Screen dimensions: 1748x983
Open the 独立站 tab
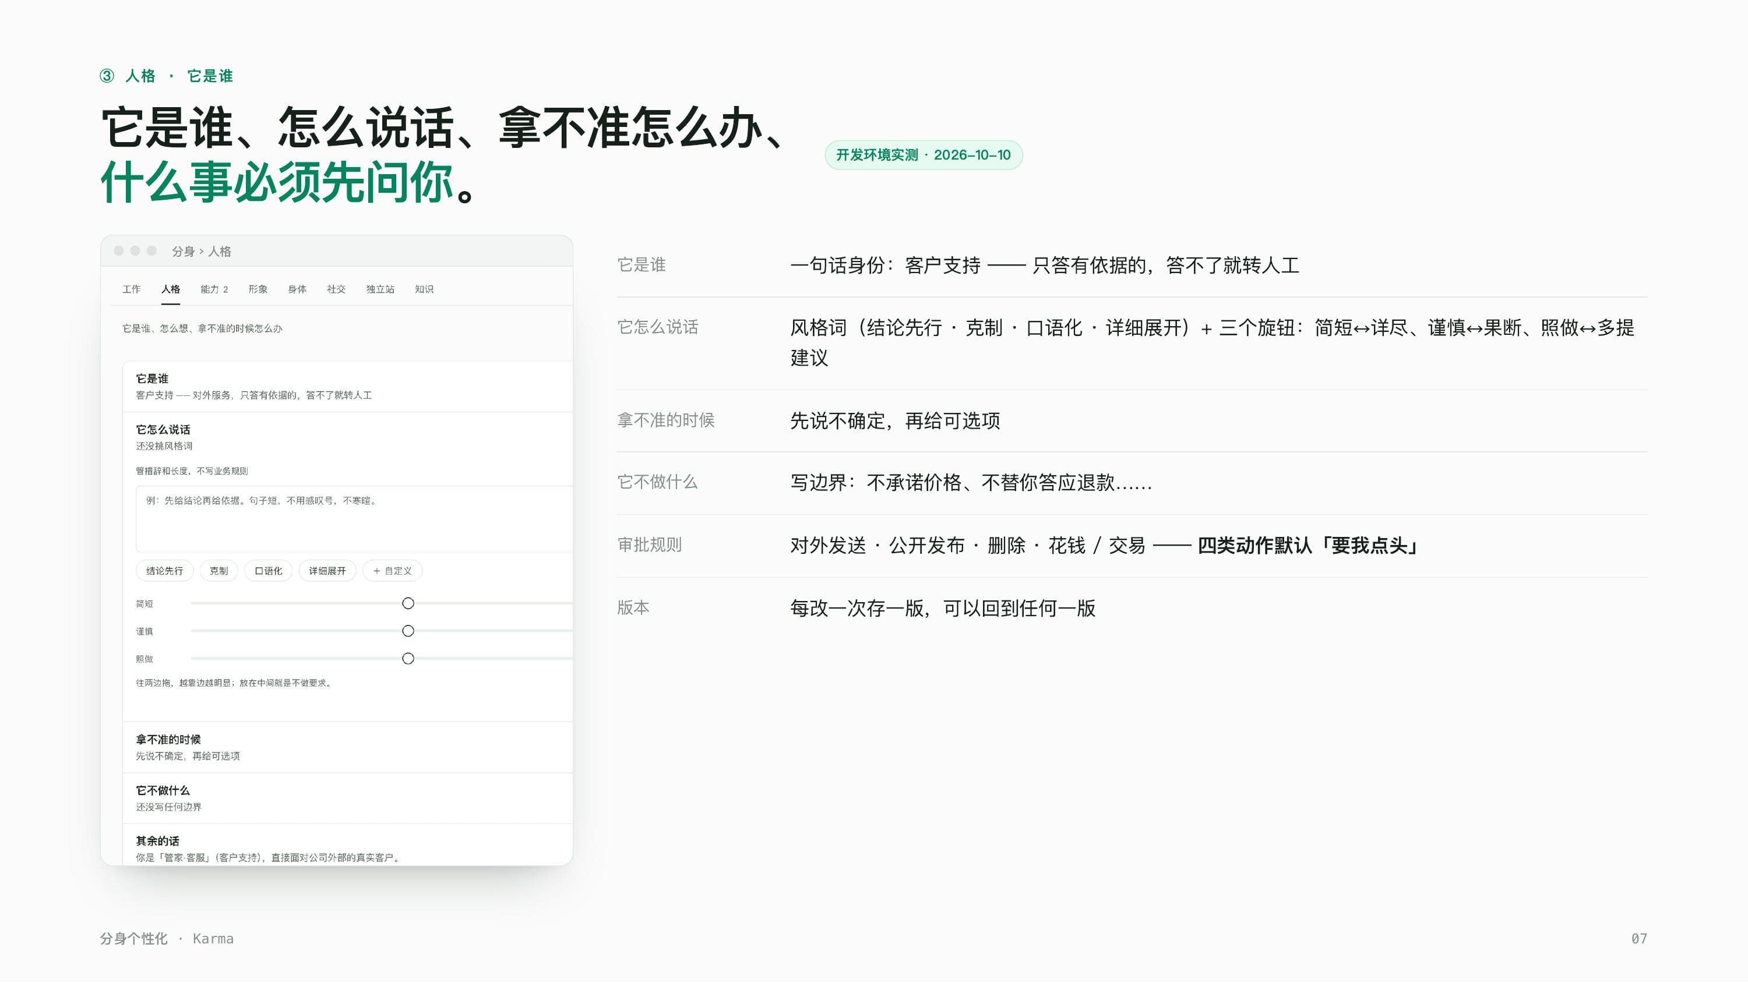[380, 289]
